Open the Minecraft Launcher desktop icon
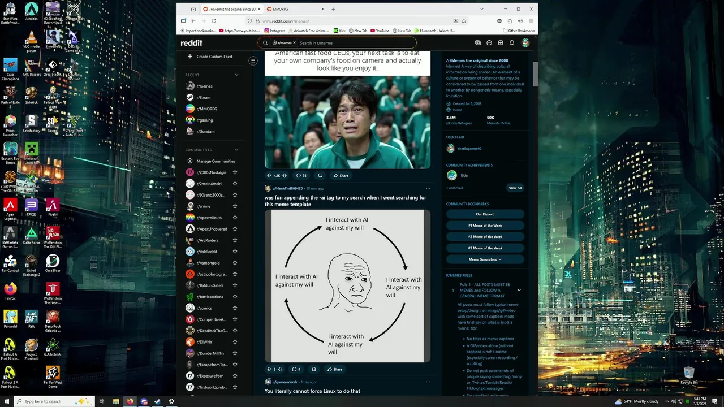The image size is (724, 407). point(31,153)
